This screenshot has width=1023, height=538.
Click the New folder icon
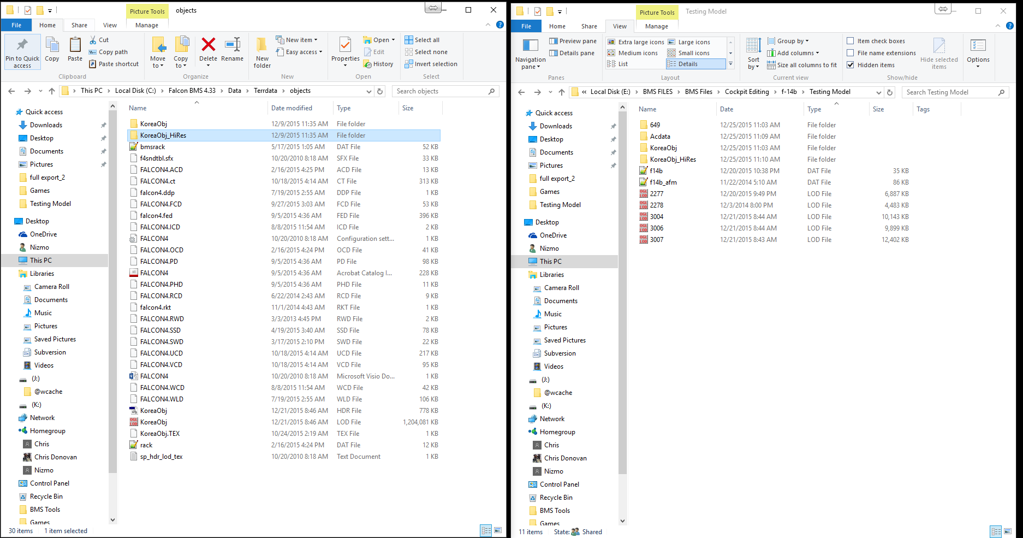tap(262, 45)
